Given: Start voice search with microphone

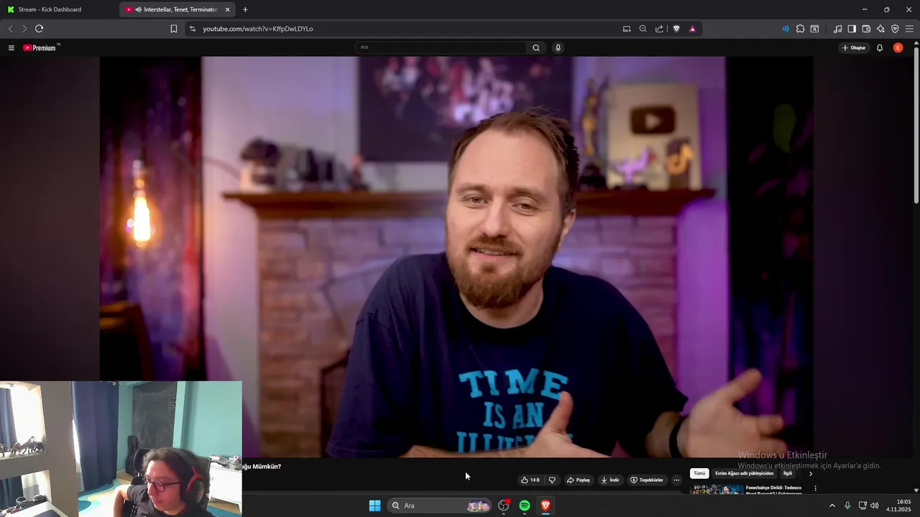Looking at the screenshot, I should 558,47.
